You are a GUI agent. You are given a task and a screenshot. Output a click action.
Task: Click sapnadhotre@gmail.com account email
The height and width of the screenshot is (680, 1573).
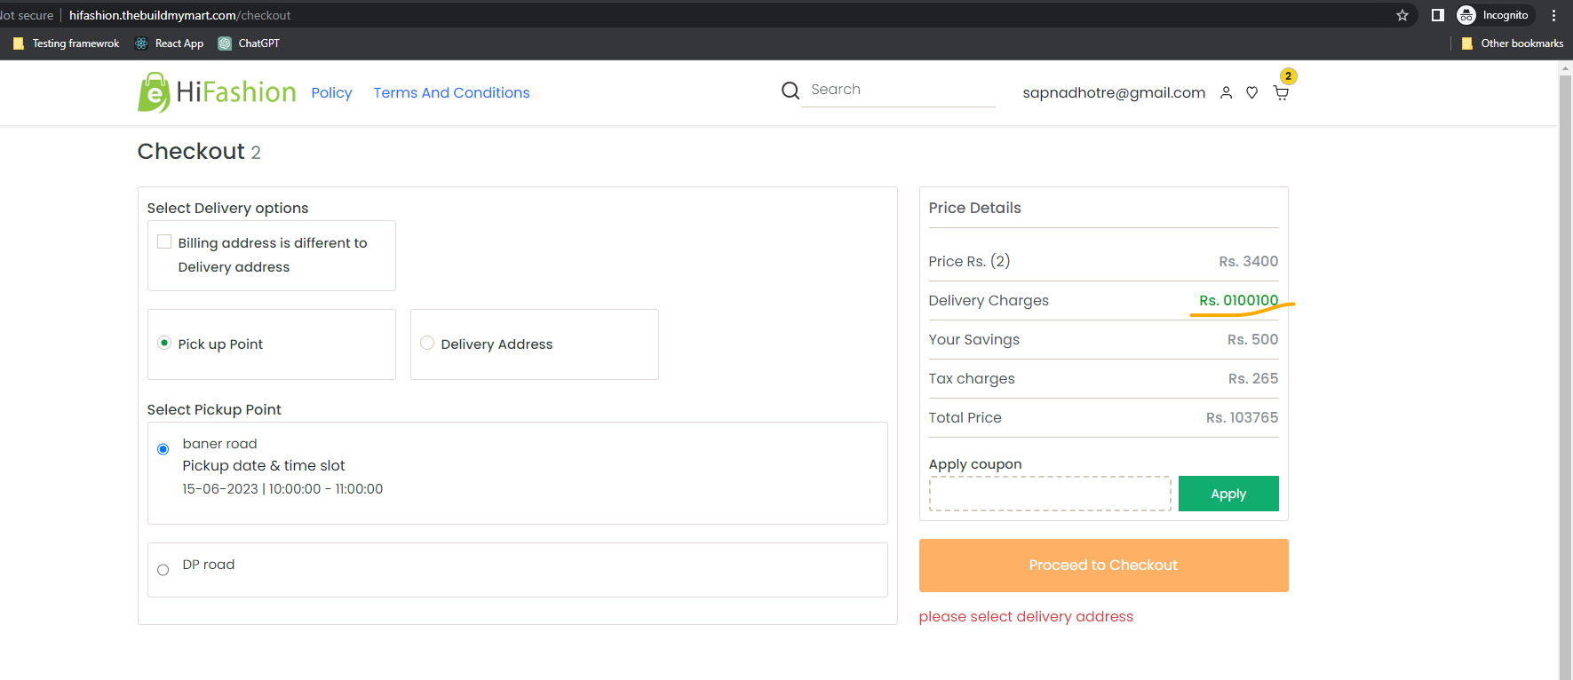pyautogui.click(x=1114, y=93)
